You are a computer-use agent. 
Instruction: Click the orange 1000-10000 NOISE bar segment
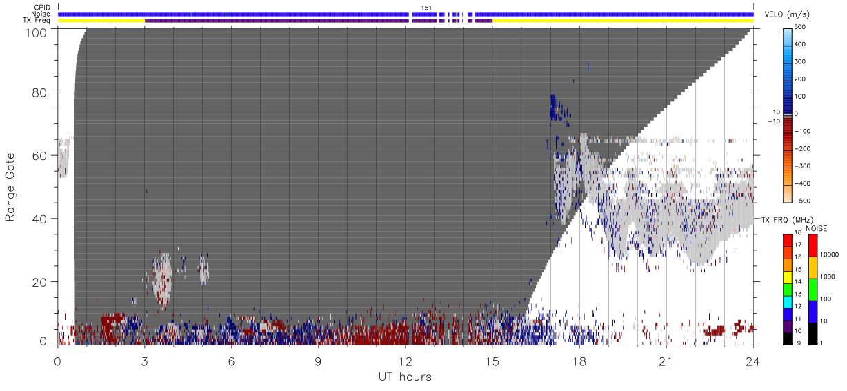tap(813, 268)
